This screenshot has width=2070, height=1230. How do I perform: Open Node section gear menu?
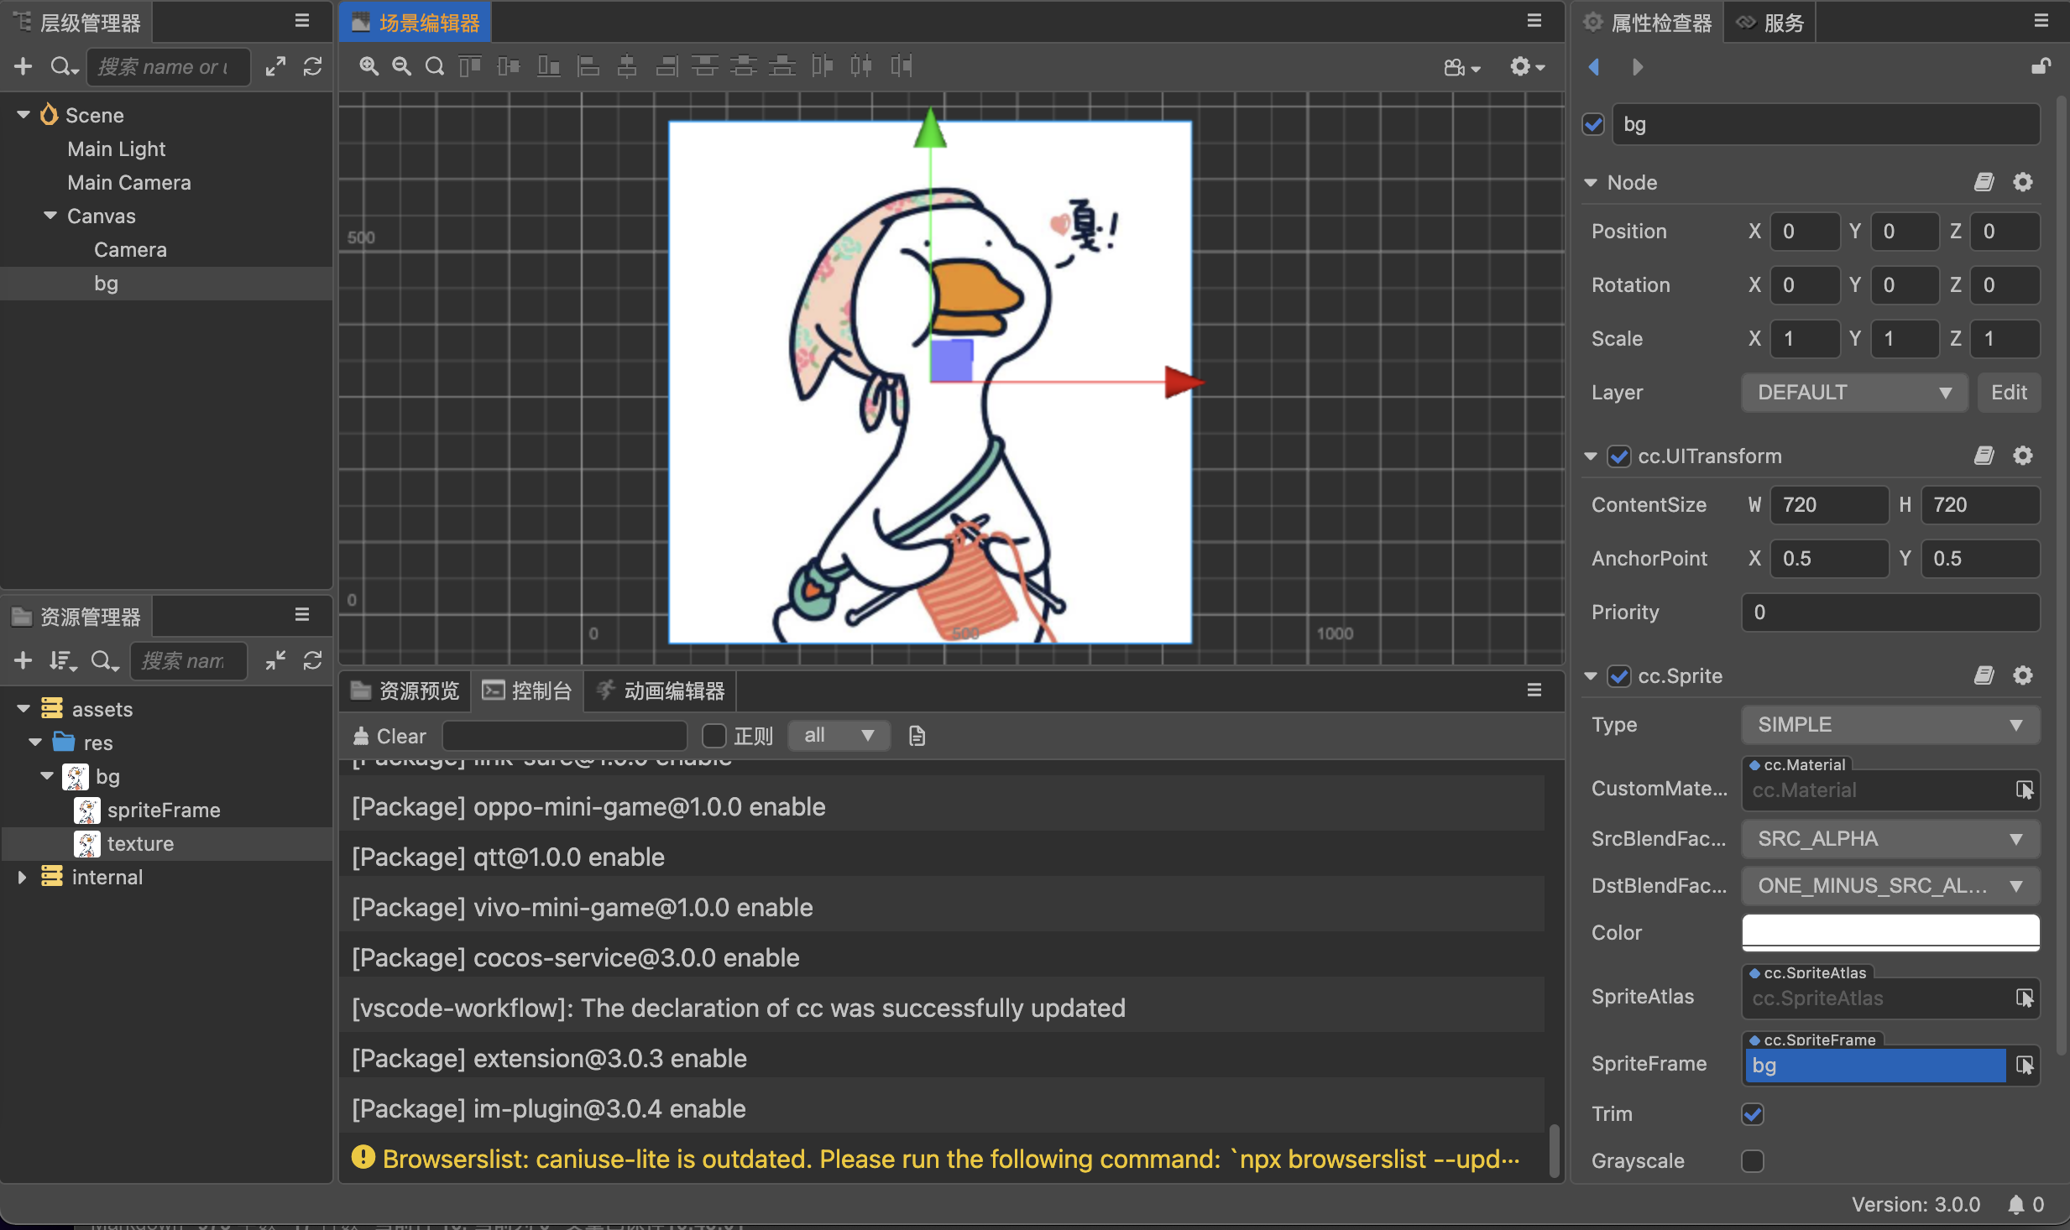point(2023,182)
